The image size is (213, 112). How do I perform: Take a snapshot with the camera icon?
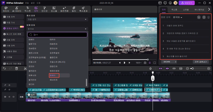coord(145,63)
